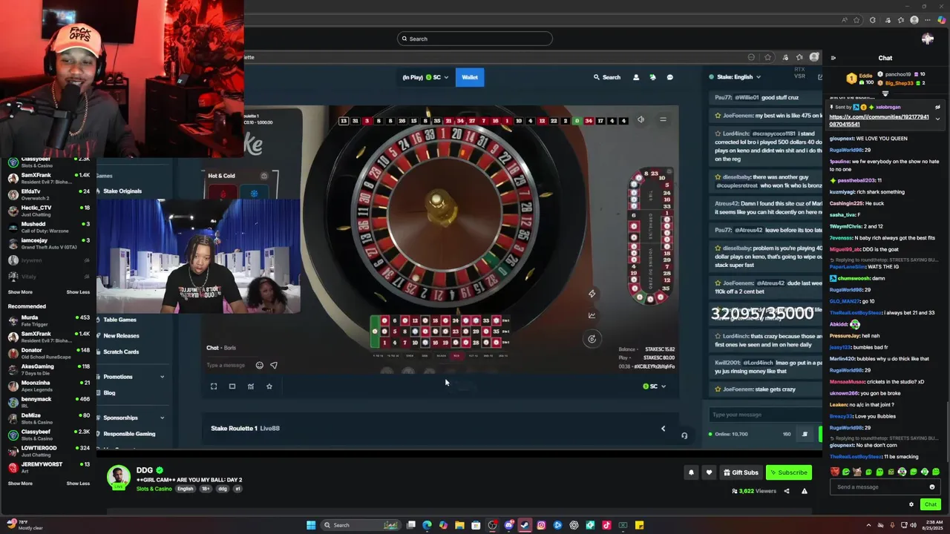
Task: Click the lightning autoplay icon beside wheel
Action: click(592, 294)
